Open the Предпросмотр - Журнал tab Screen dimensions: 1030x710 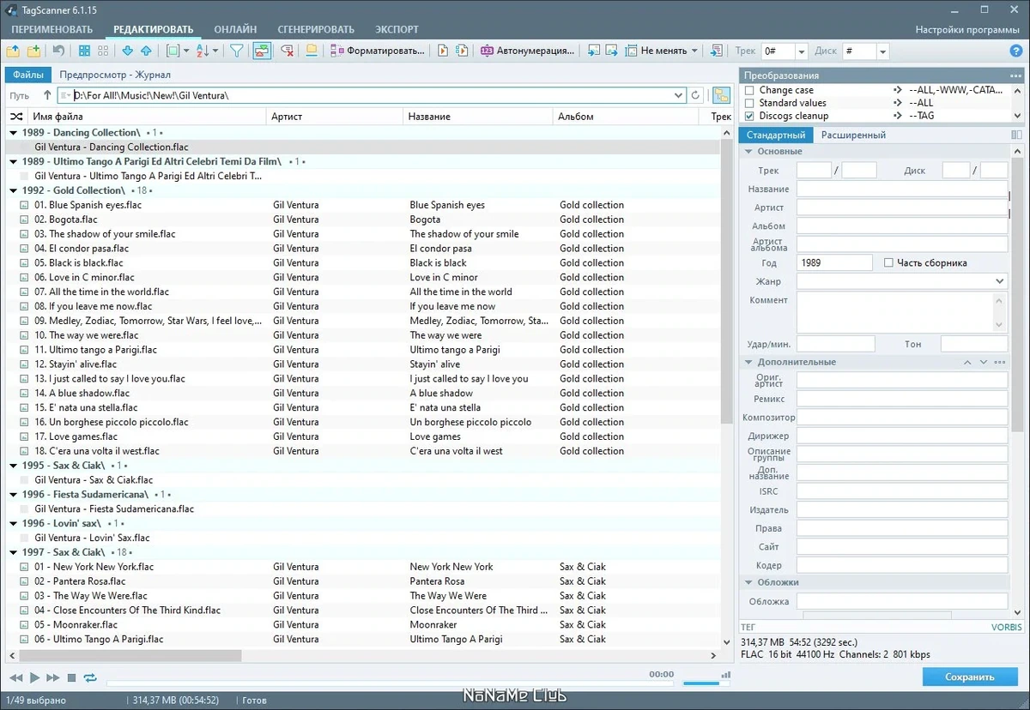(115, 75)
